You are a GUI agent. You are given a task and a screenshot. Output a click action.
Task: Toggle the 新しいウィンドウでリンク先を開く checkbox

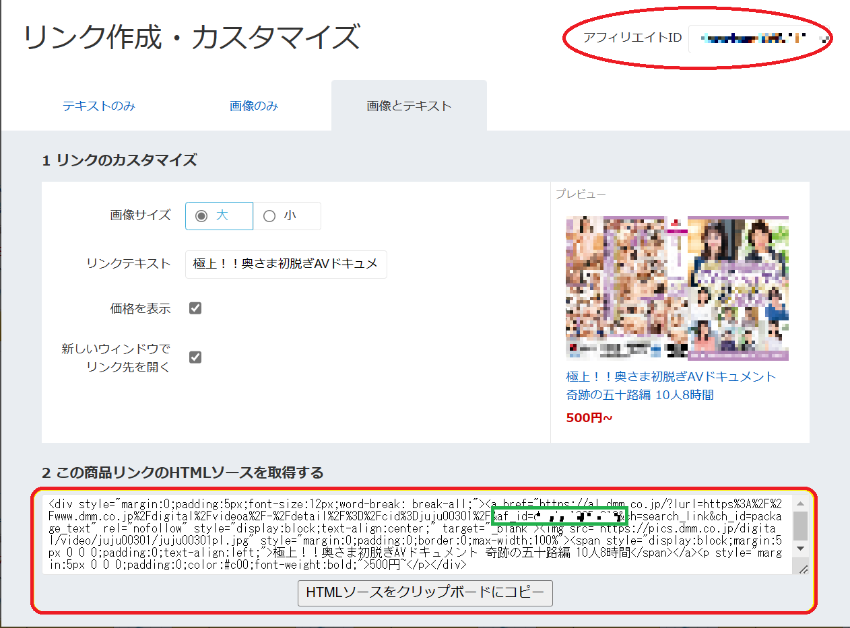pyautogui.click(x=195, y=357)
